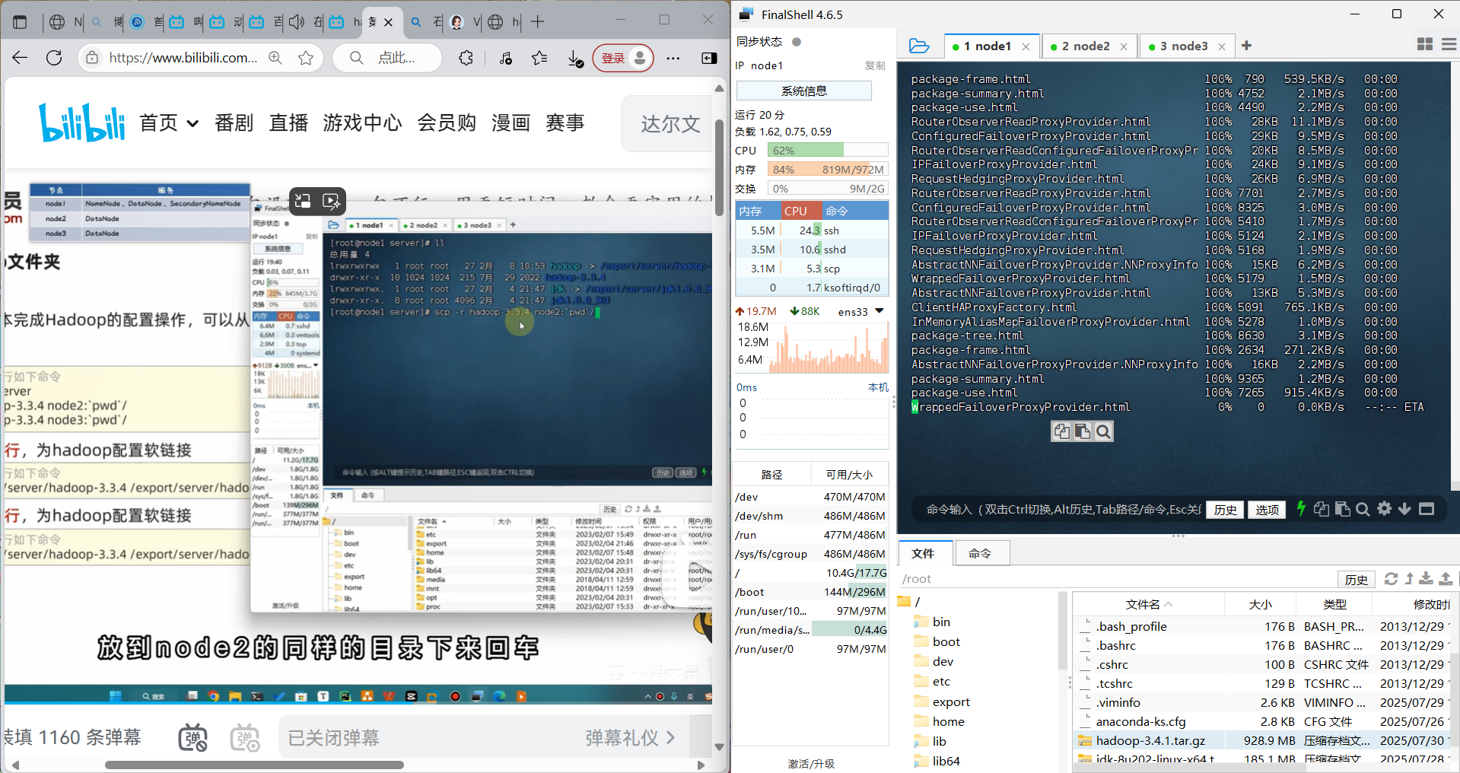This screenshot has width=1460, height=773.
Task: Click the paste icon in the terminal toolbar
Action: pyautogui.click(x=1342, y=509)
